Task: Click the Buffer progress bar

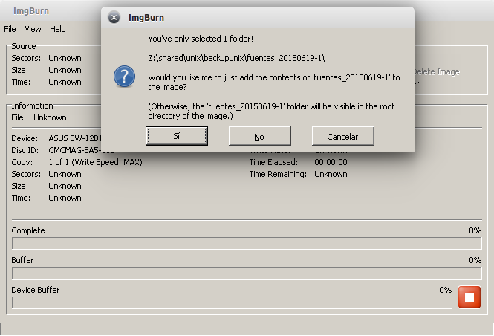Action: pyautogui.click(x=247, y=273)
